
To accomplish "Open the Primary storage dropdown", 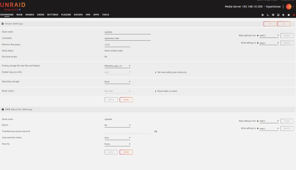I will 117,66.
